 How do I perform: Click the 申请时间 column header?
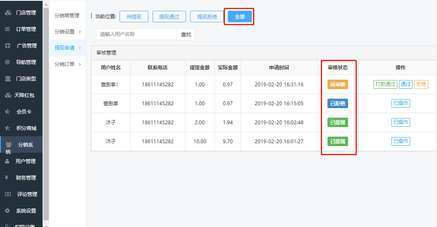pos(279,68)
